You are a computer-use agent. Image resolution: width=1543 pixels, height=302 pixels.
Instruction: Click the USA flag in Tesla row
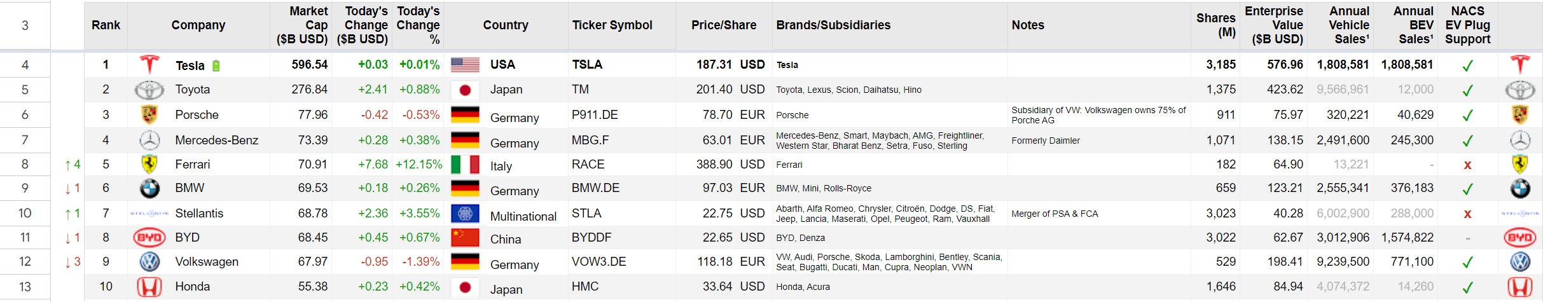pyautogui.click(x=465, y=64)
